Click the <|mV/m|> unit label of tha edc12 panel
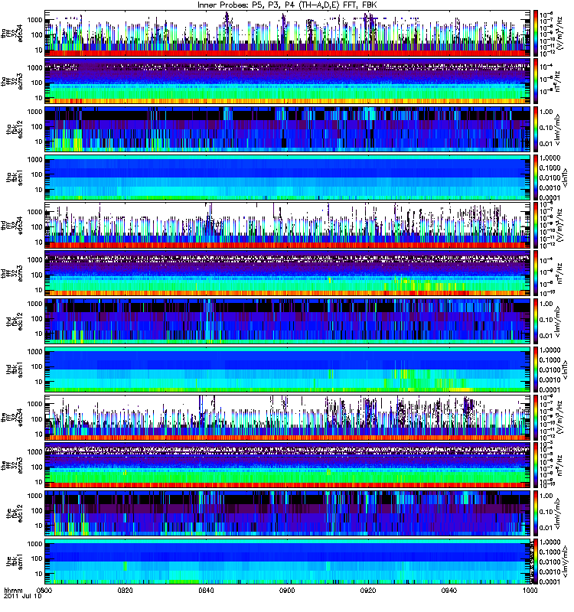The height and width of the screenshot is (612, 574). click(558, 129)
